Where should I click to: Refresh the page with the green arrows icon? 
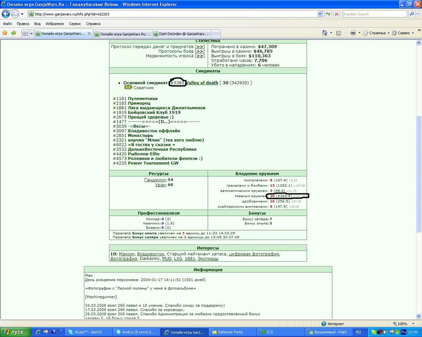point(328,14)
